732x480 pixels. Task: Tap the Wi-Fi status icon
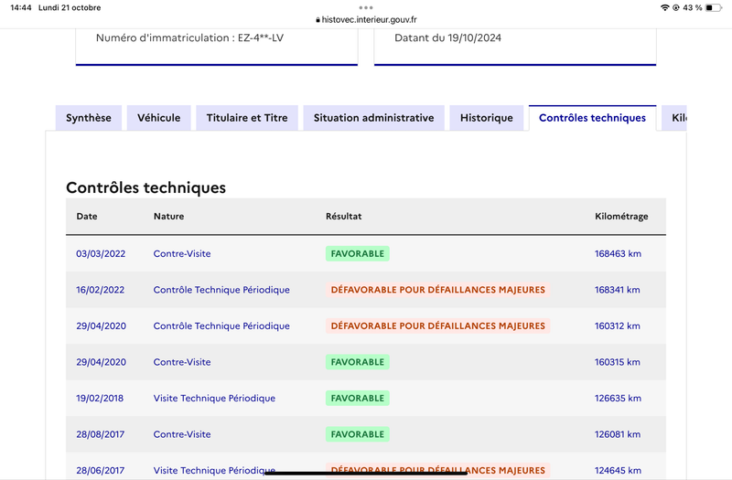click(665, 7)
